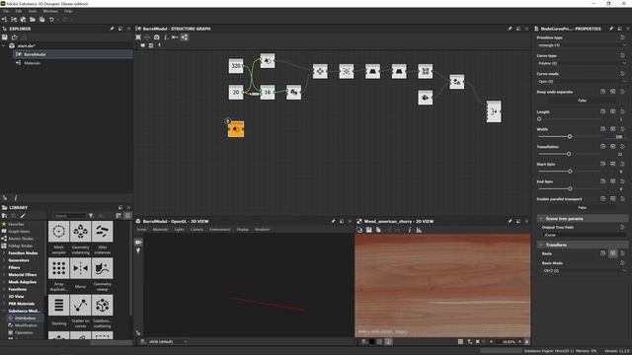Click the save icon in Explorer toolbar
632x355 pixels.
pos(5,37)
